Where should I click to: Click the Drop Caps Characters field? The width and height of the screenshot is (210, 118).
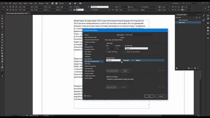coord(120,49)
